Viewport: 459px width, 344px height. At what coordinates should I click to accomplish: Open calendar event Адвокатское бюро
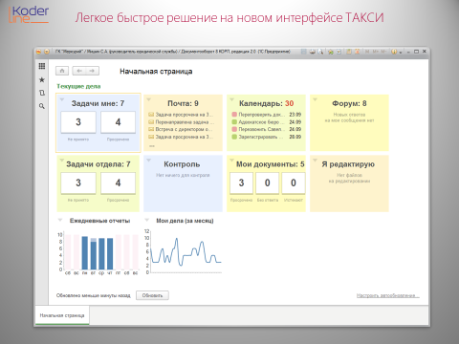point(267,122)
